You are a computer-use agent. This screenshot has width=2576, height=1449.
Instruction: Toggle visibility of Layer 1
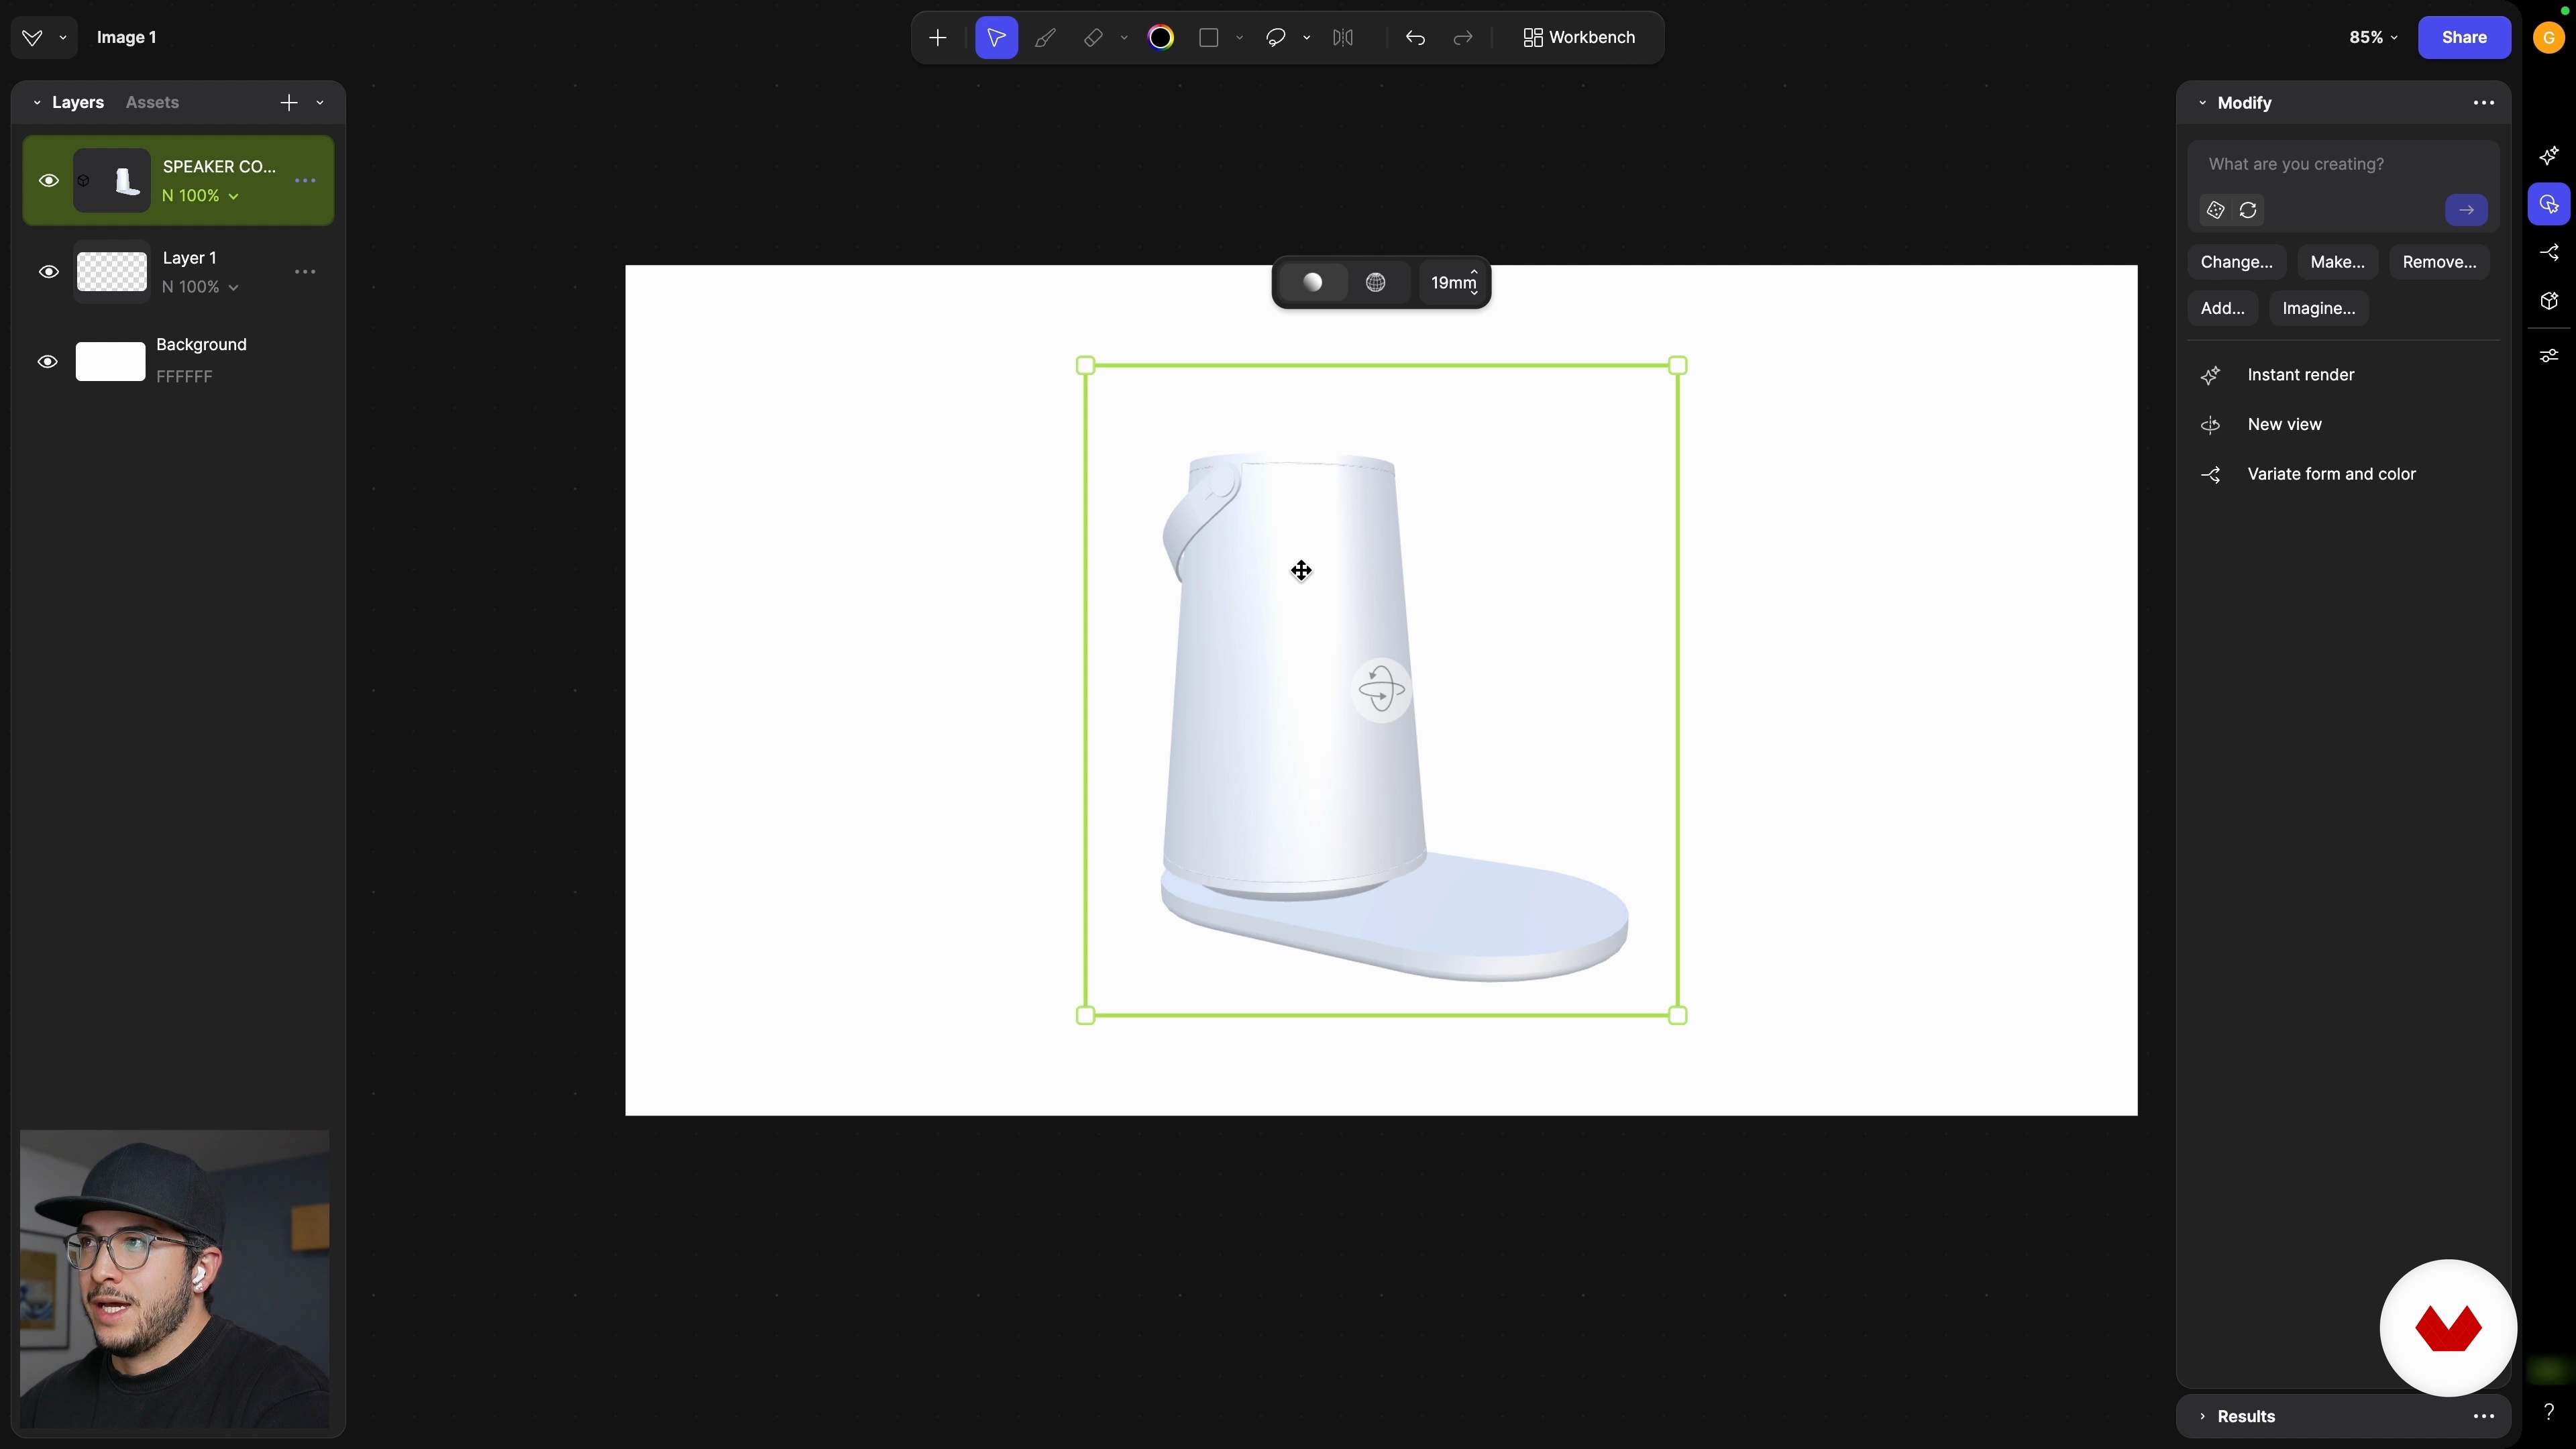[48, 272]
